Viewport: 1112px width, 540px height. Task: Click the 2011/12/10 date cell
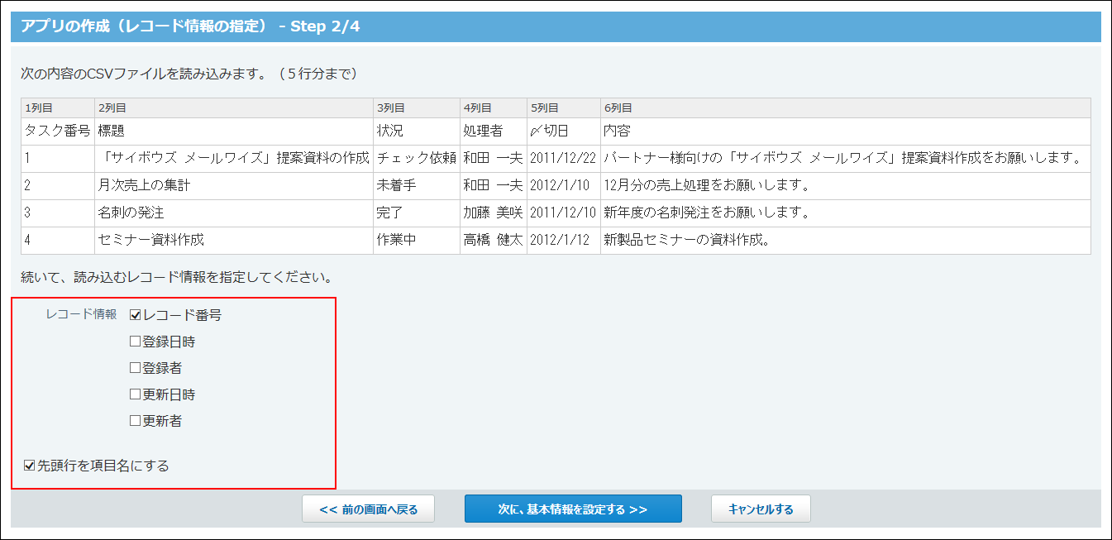pyautogui.click(x=564, y=213)
